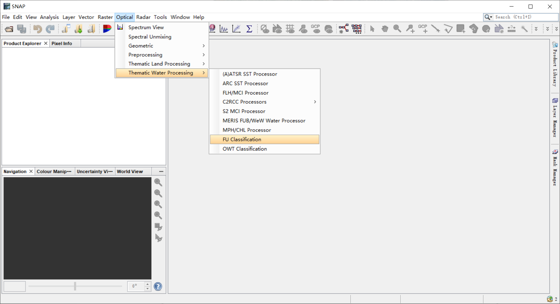Image resolution: width=560 pixels, height=304 pixels.
Task: Choose OWT Classification from submenu
Action: click(265, 149)
